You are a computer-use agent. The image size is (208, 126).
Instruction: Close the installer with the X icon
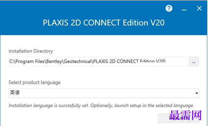[x=199, y=8]
